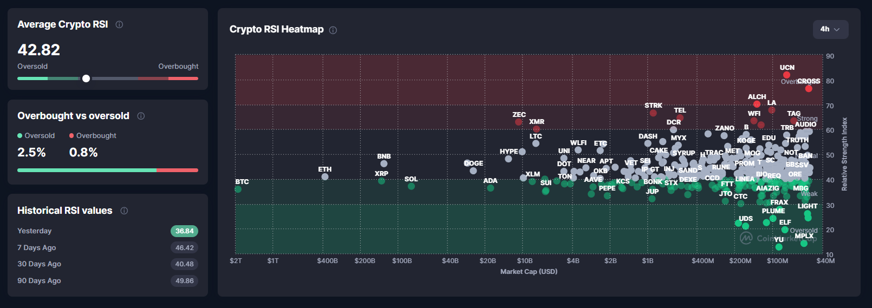This screenshot has width=872, height=308.
Task: Click the overbought vs oversold ratio bar
Action: click(107, 170)
